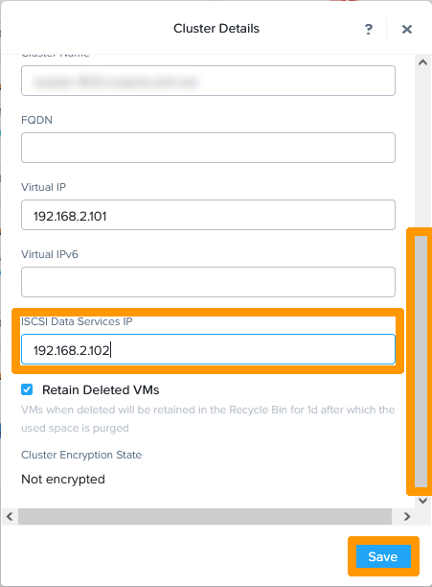Viewport: 432px width, 587px height.
Task: Click the Cluster Encryption State label
Action: (81, 455)
